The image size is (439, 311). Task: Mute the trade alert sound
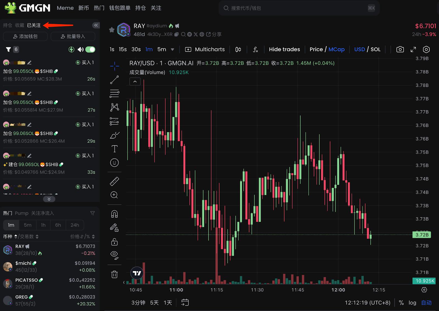(x=80, y=49)
